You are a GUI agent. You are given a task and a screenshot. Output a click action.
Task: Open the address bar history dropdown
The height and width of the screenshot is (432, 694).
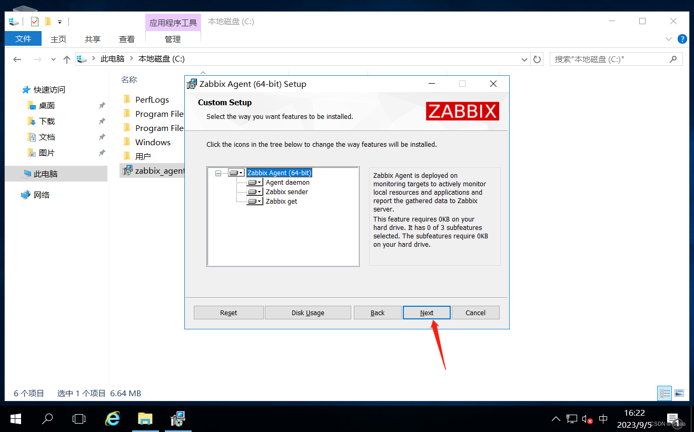pos(524,59)
